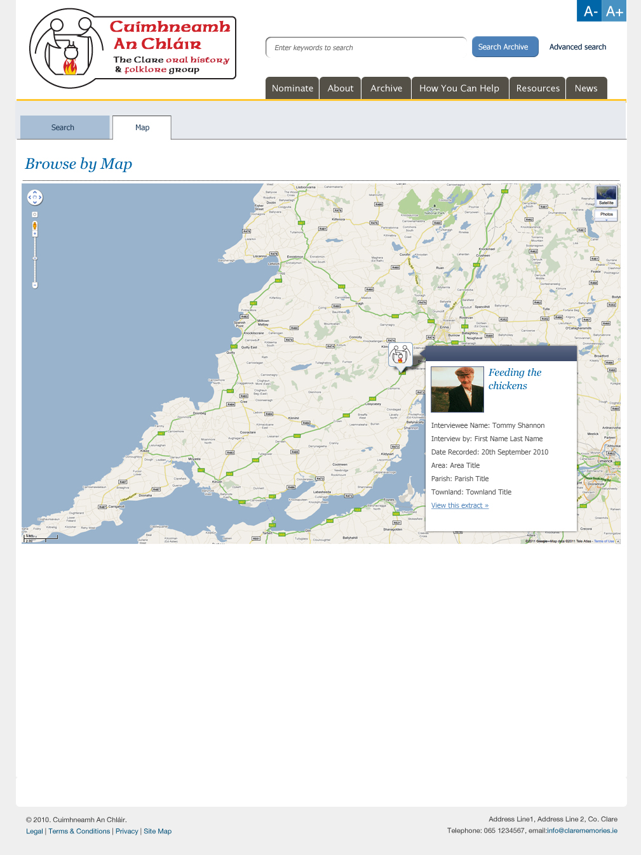Switch to the Search tab
Viewport: 641px width, 855px height.
coord(63,128)
